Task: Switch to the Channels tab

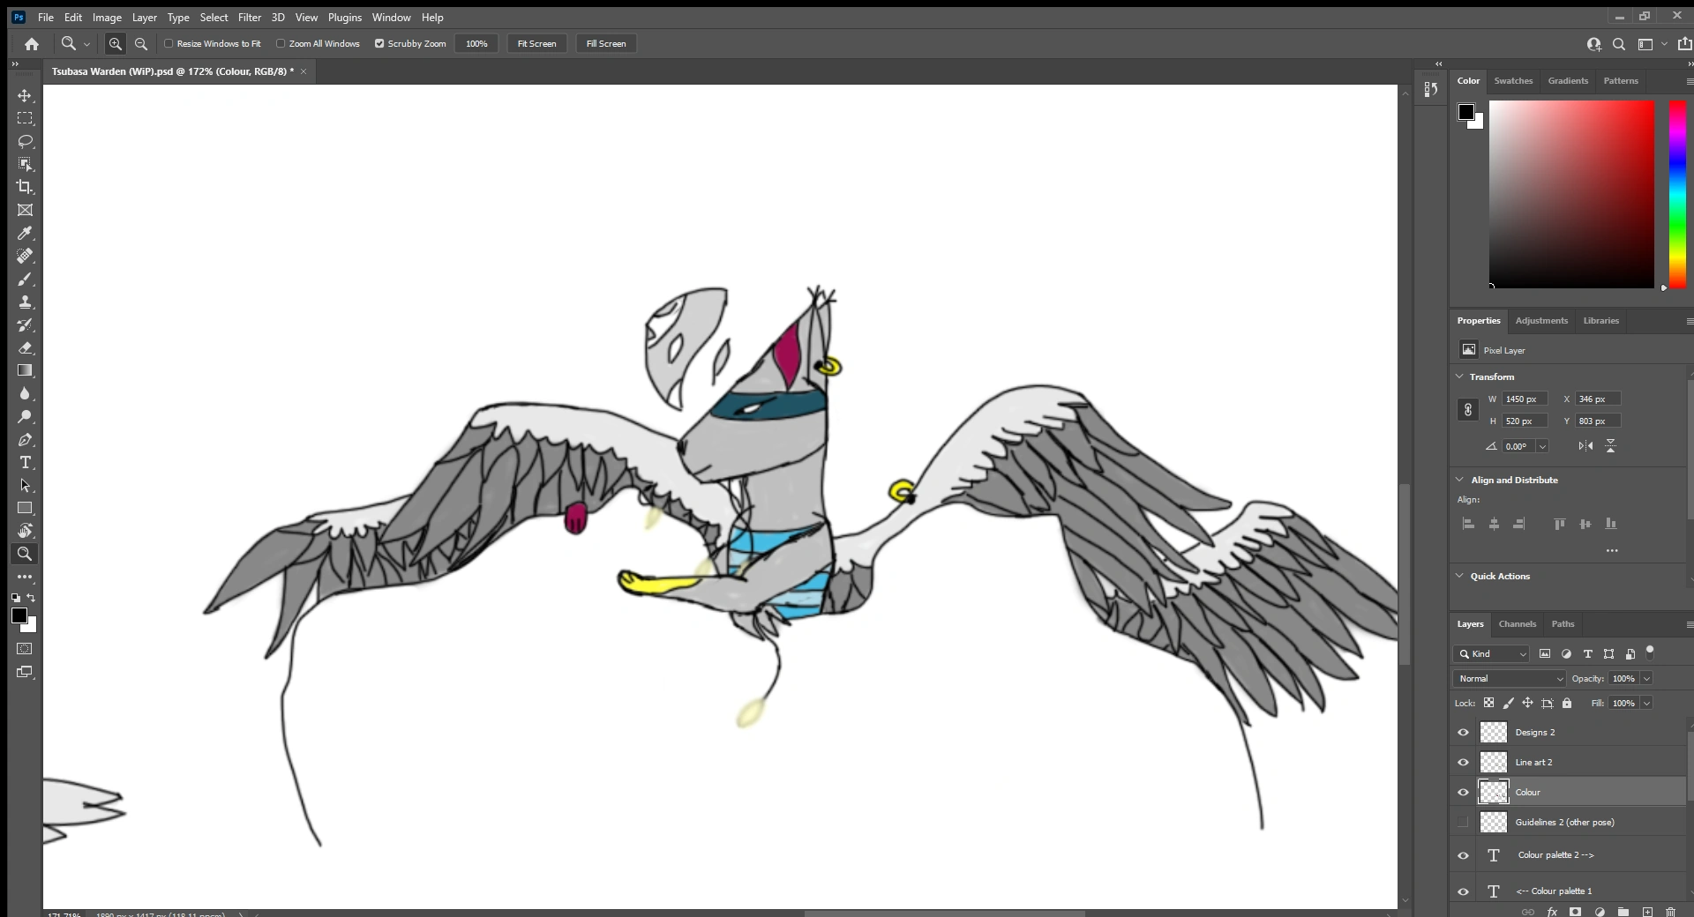Action: [1518, 624]
